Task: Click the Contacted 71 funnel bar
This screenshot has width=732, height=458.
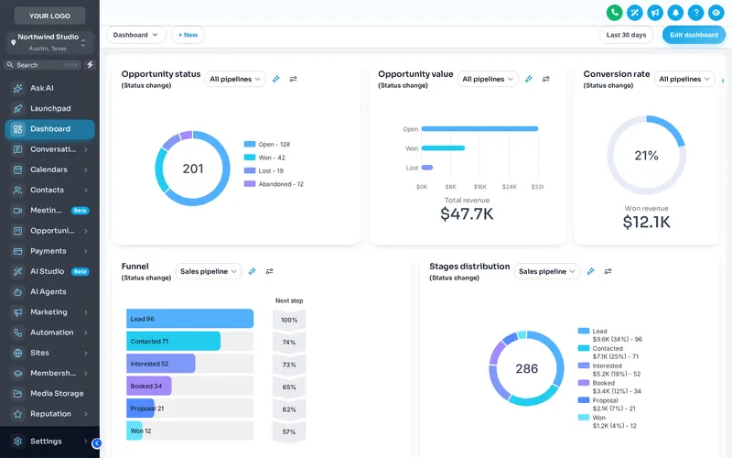Action: pos(173,341)
